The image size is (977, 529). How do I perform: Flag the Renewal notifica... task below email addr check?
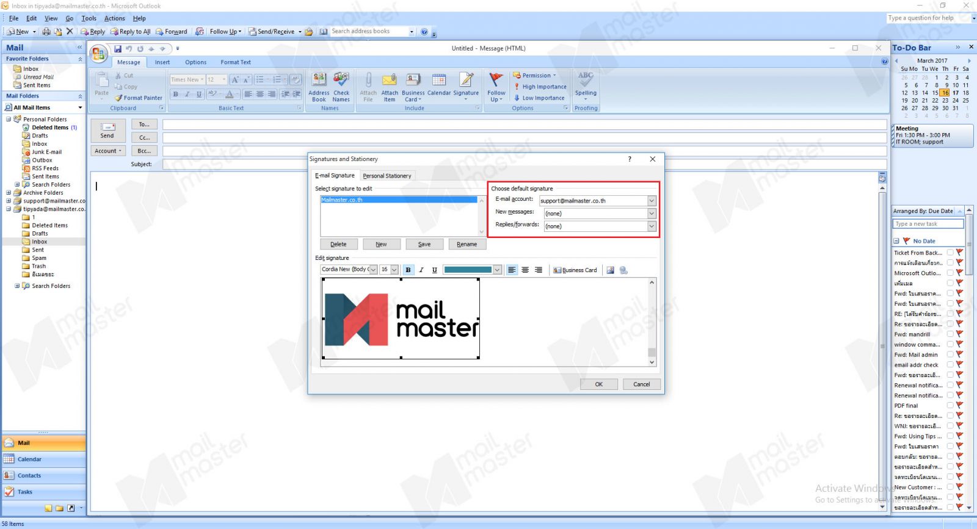click(x=960, y=385)
